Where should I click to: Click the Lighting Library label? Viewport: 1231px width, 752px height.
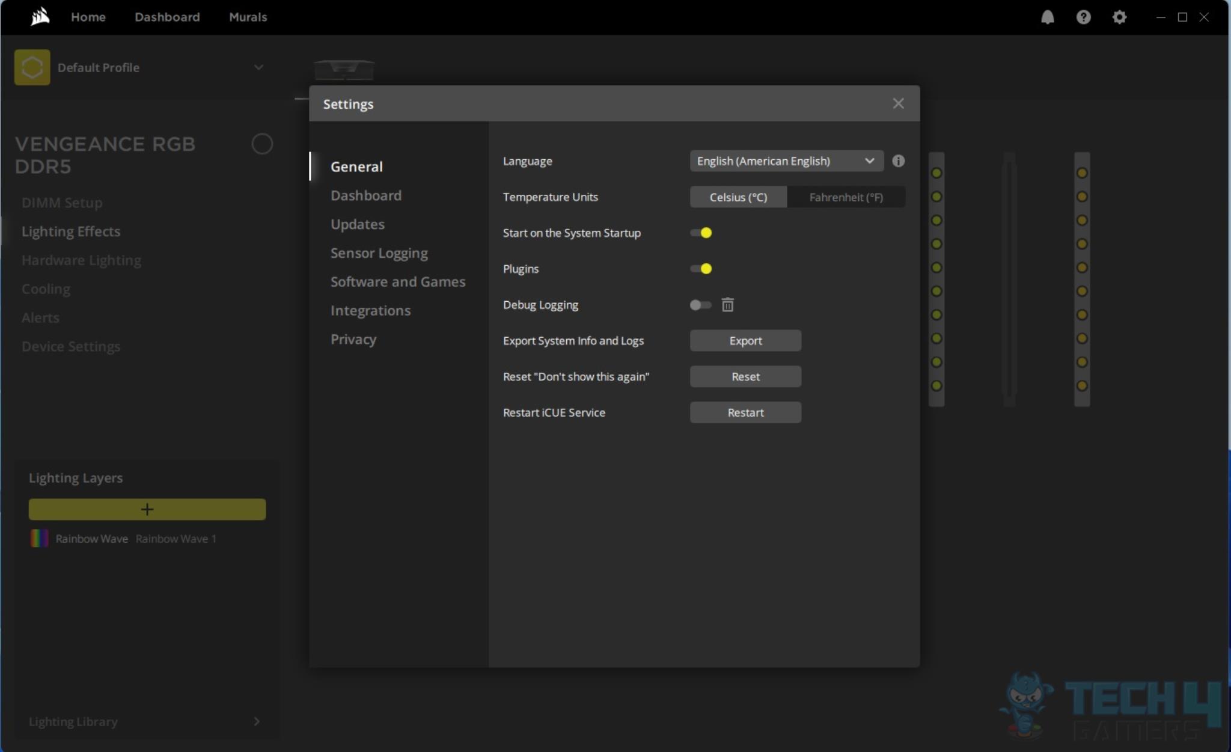point(73,721)
